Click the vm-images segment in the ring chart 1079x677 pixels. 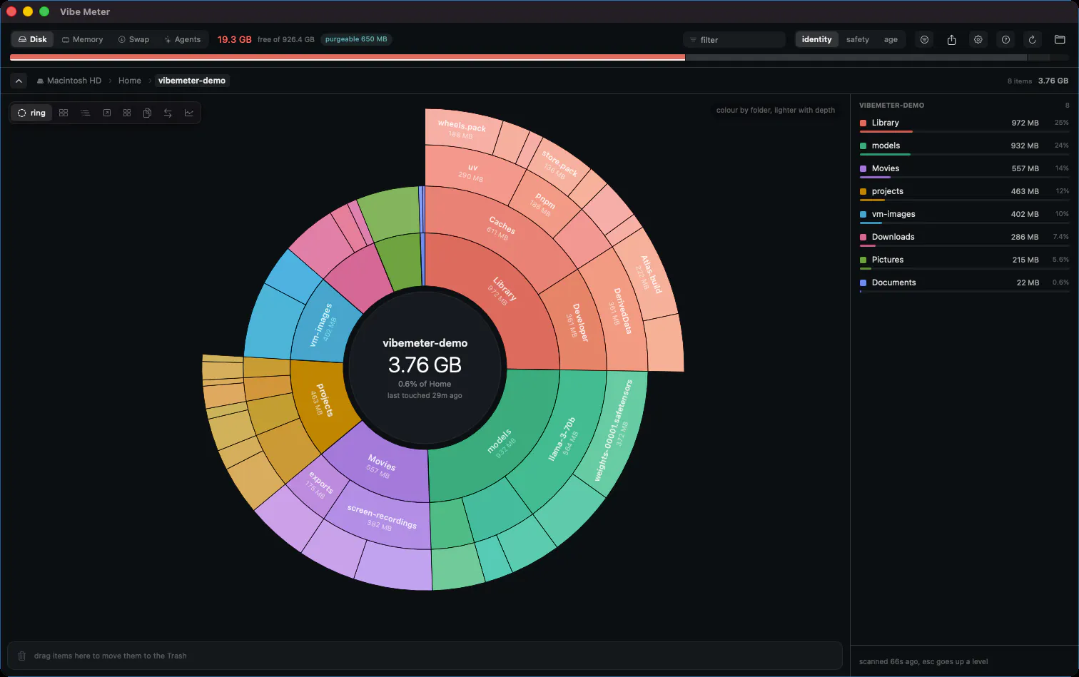click(x=323, y=325)
